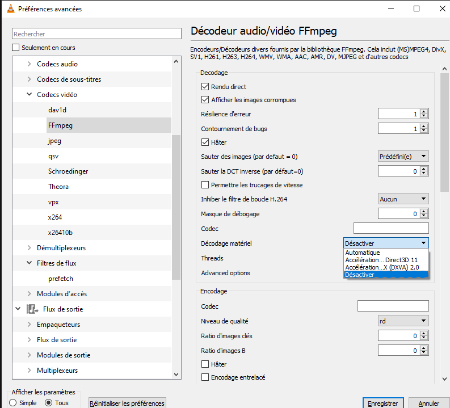
Task: Open the Inhiber le filtre H.264 dropdown
Action: (x=403, y=199)
